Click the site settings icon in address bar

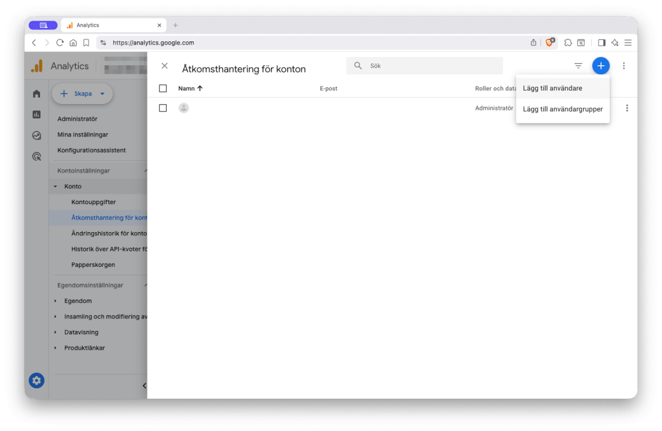(103, 43)
